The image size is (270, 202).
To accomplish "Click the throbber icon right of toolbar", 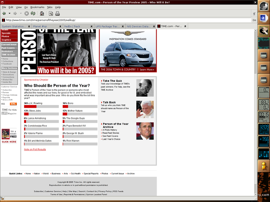I will 254,13.
